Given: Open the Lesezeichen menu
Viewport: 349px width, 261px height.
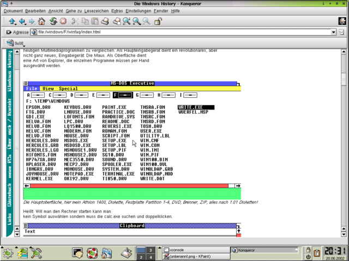Looking at the screenshot, I should [x=97, y=11].
